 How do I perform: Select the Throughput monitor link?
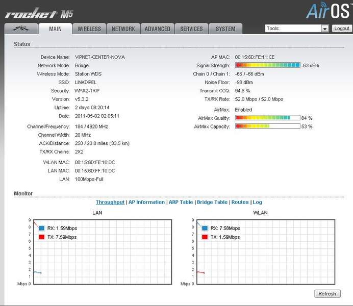[110, 202]
